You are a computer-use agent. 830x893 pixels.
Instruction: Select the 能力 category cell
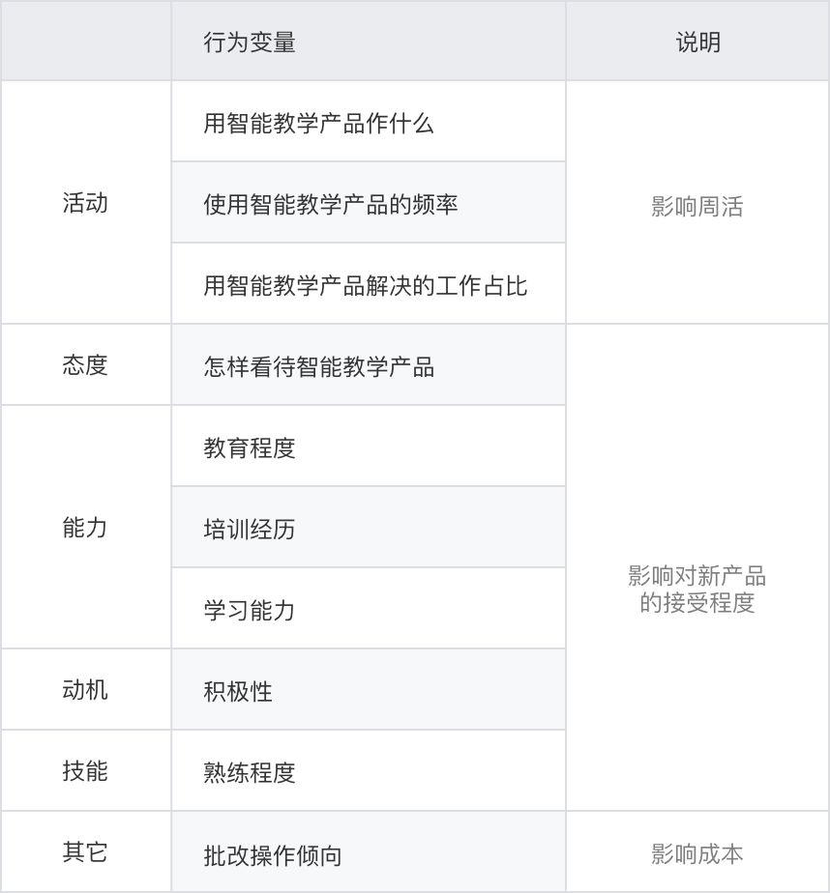[85, 528]
